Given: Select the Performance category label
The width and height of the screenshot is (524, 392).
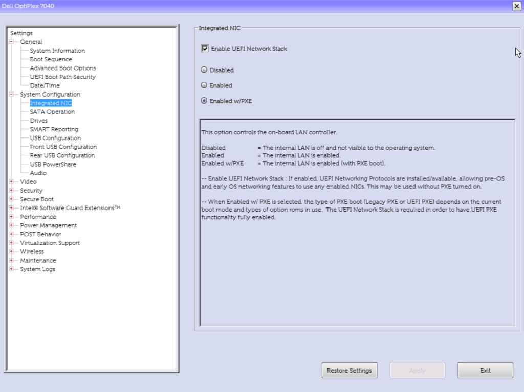Looking at the screenshot, I should (x=38, y=216).
